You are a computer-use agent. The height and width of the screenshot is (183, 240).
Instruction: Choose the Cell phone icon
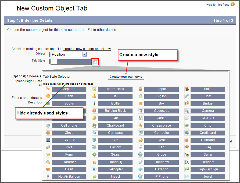coord(48,125)
